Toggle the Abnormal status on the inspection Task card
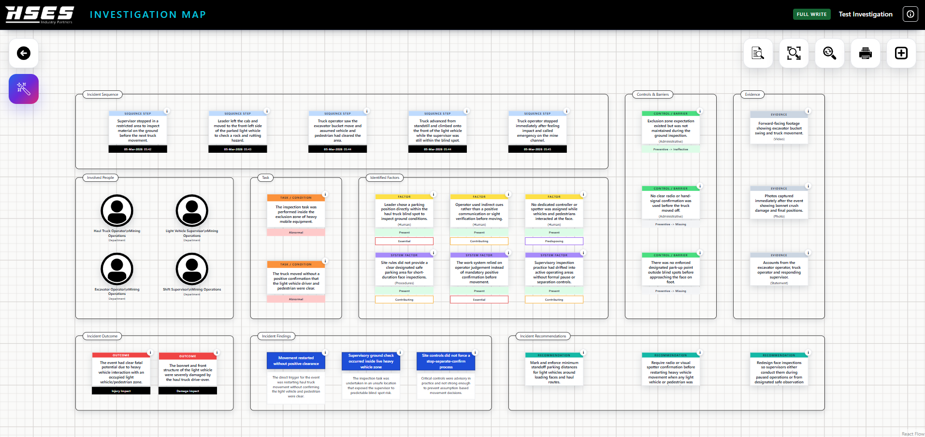Image resolution: width=925 pixels, height=437 pixels. [296, 232]
